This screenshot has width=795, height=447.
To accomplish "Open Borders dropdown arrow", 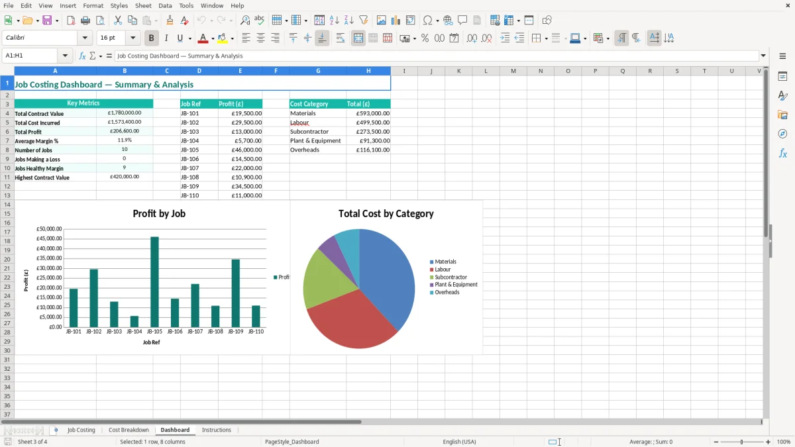I will coord(546,38).
